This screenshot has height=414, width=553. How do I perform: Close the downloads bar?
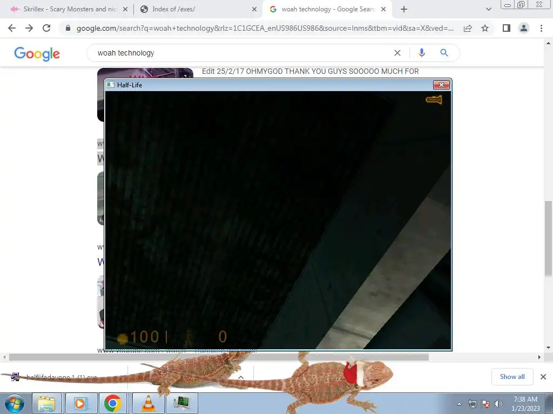click(543, 377)
